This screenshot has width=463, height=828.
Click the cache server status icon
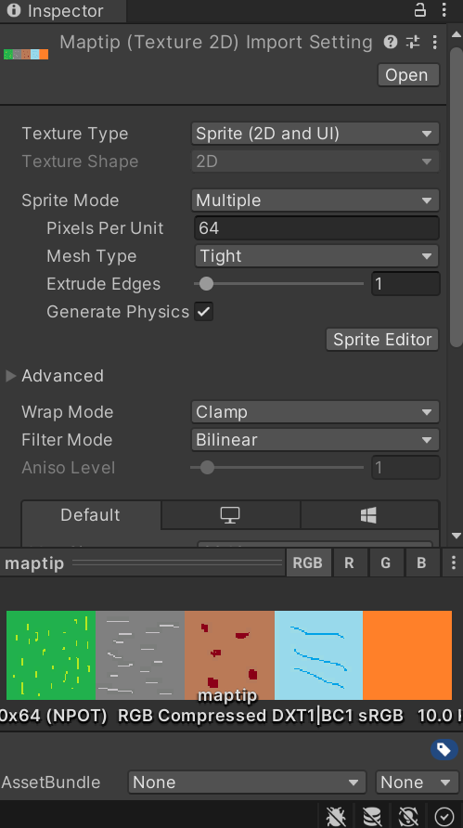pos(372,816)
